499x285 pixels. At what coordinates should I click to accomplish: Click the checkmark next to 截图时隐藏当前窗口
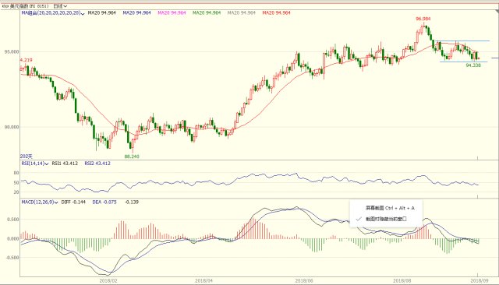[x=359, y=219]
